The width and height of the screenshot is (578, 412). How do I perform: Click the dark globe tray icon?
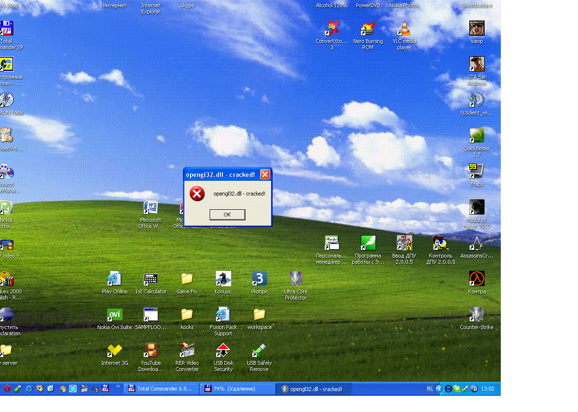point(448,389)
